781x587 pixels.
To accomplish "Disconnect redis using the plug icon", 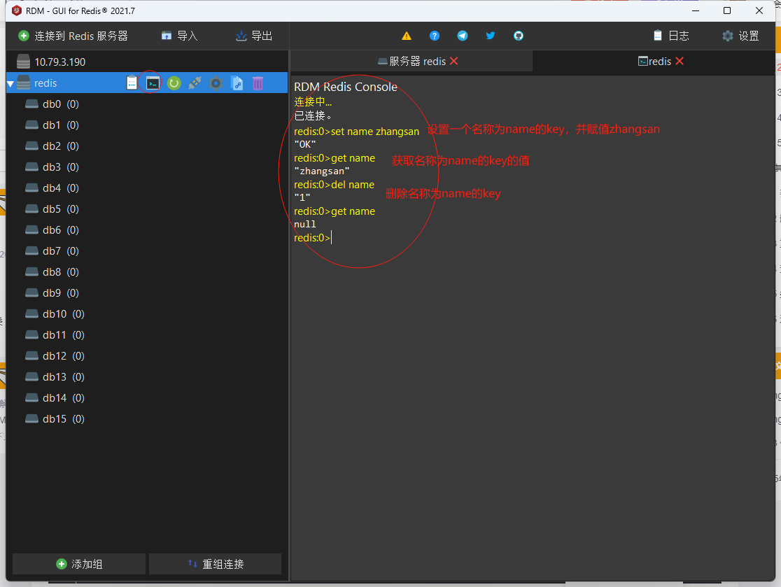I will 195,83.
